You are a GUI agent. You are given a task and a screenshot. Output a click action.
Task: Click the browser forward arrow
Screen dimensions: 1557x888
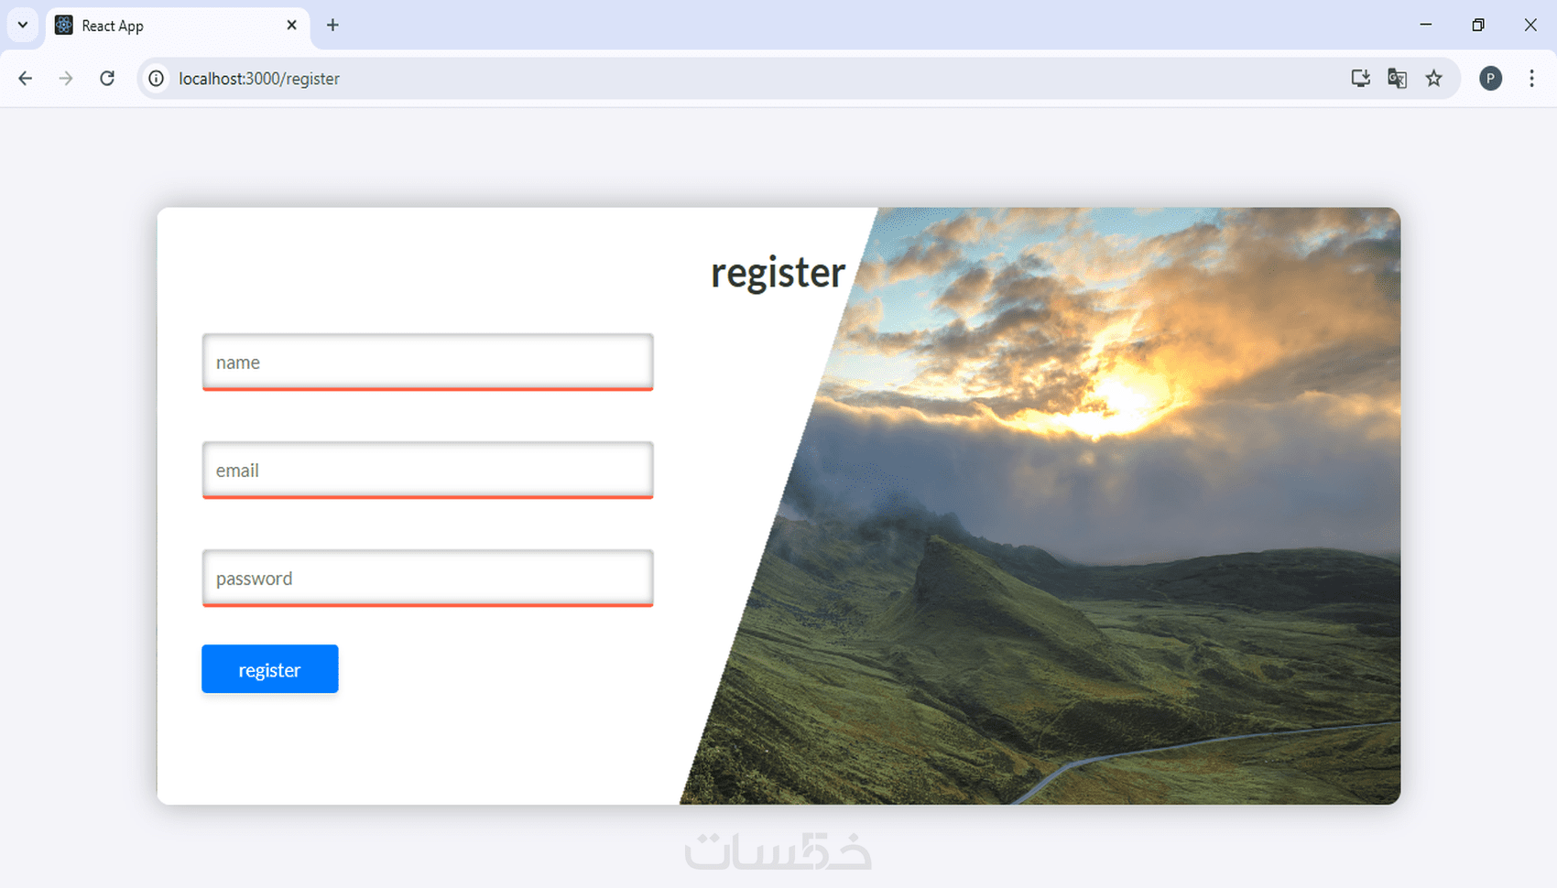[x=66, y=79]
